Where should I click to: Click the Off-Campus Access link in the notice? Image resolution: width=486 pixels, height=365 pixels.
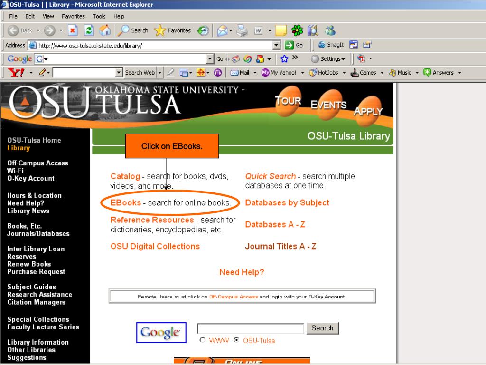click(234, 297)
